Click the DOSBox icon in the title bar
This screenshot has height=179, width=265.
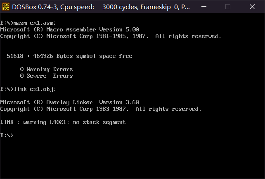6,7
